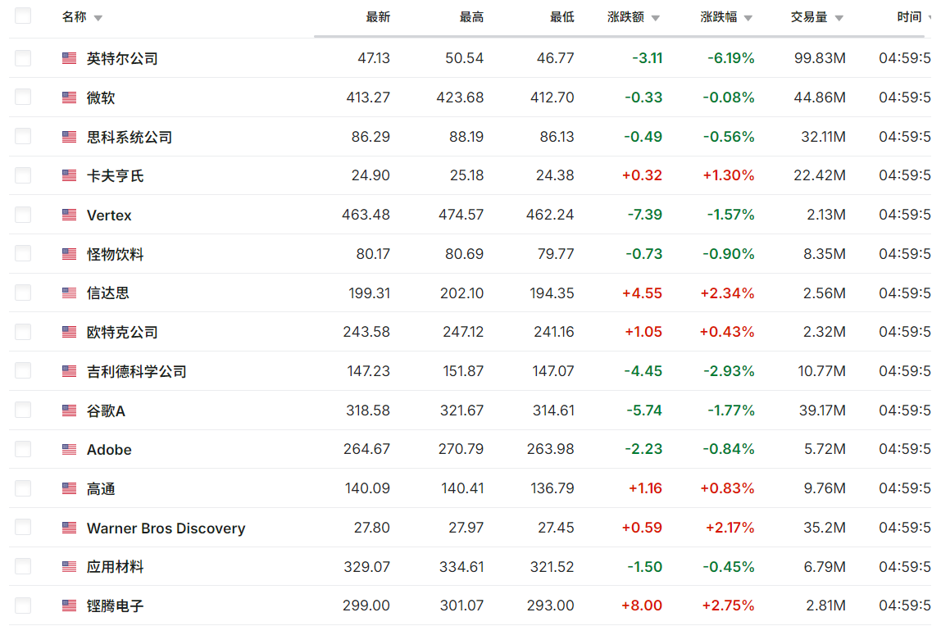Sort by 交易量 using its arrow

coord(839,18)
